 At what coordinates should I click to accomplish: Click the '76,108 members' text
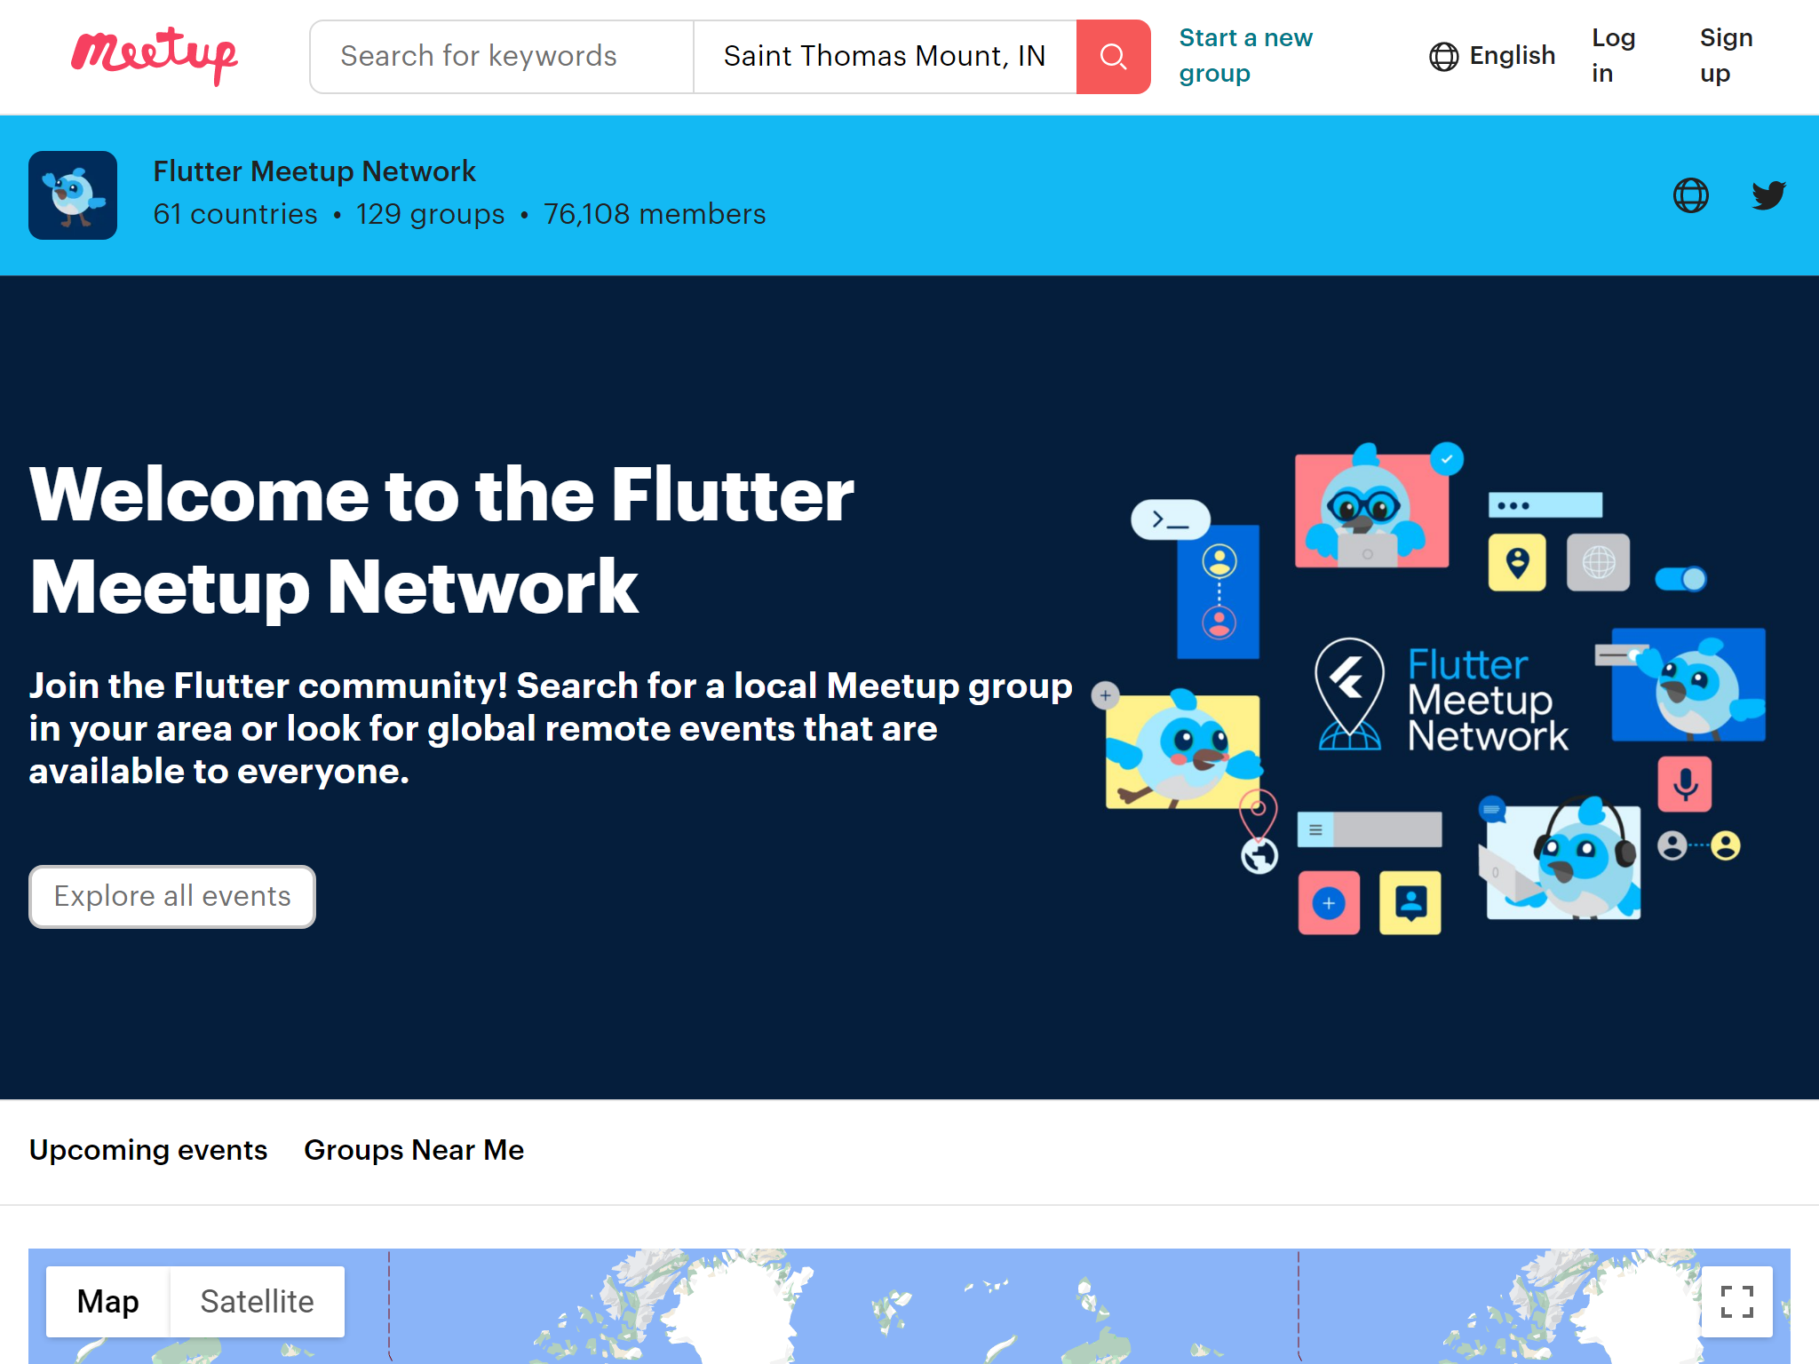point(655,215)
